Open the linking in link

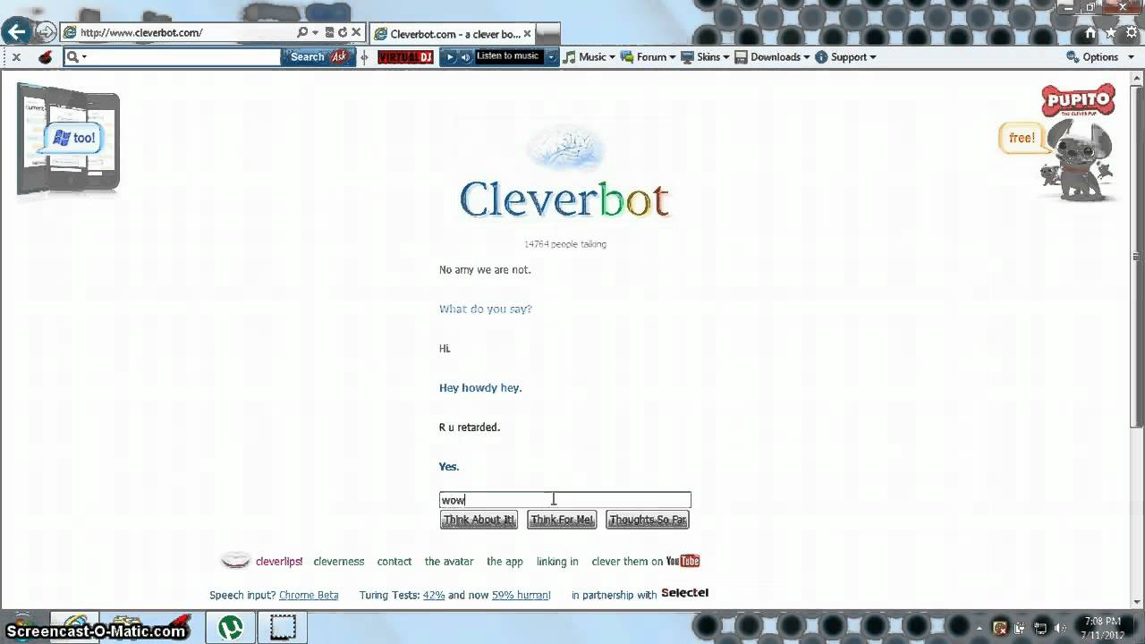pos(557,562)
